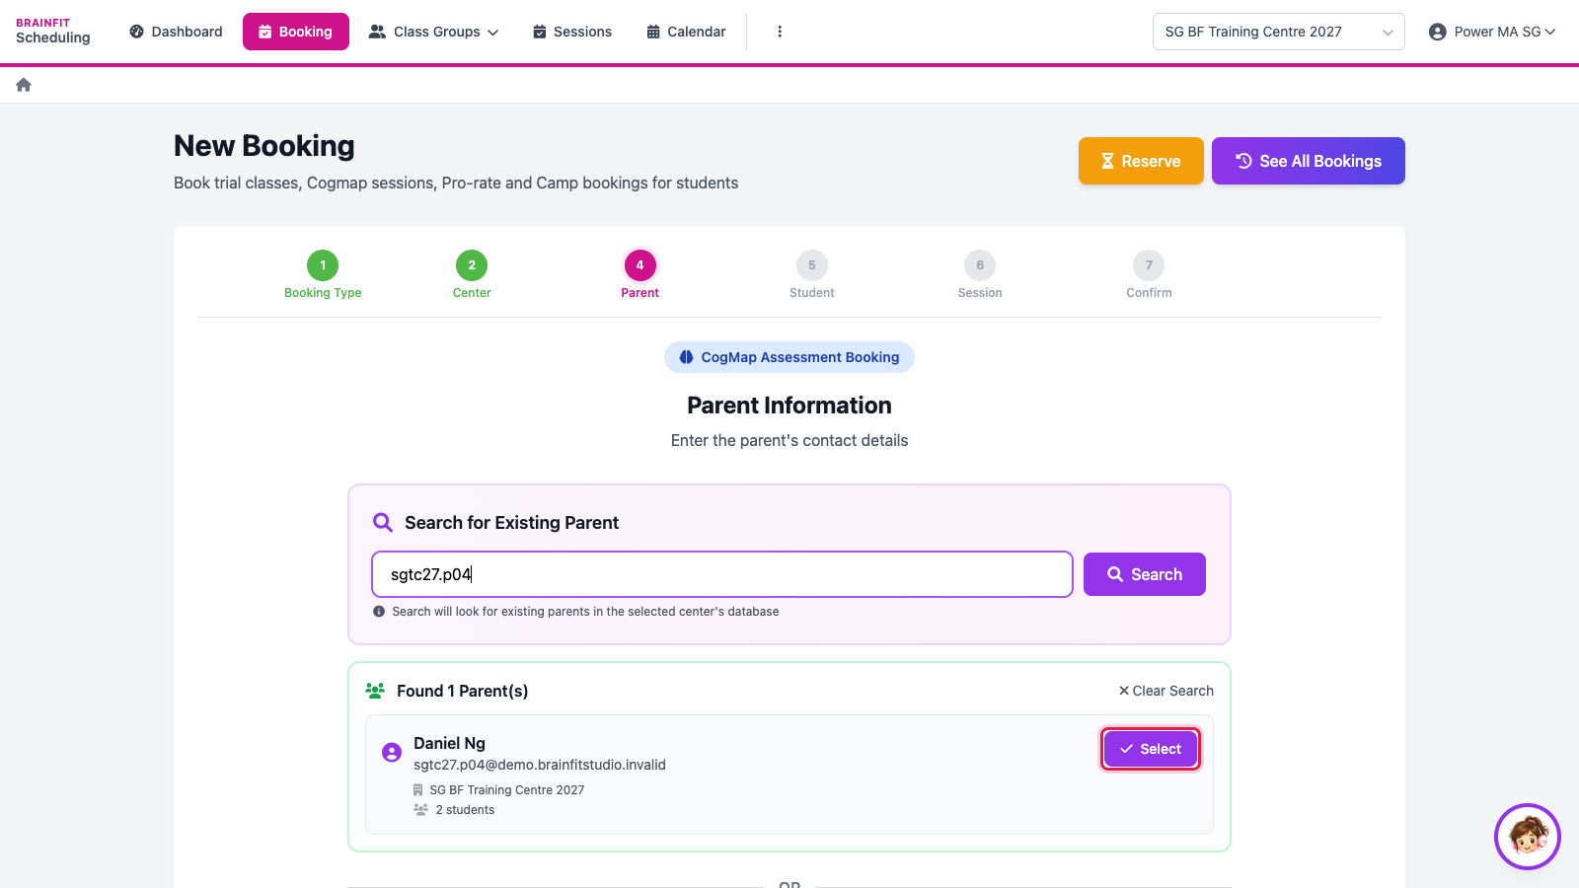Click See All Bookings button
The width and height of the screenshot is (1579, 888).
pyautogui.click(x=1309, y=161)
